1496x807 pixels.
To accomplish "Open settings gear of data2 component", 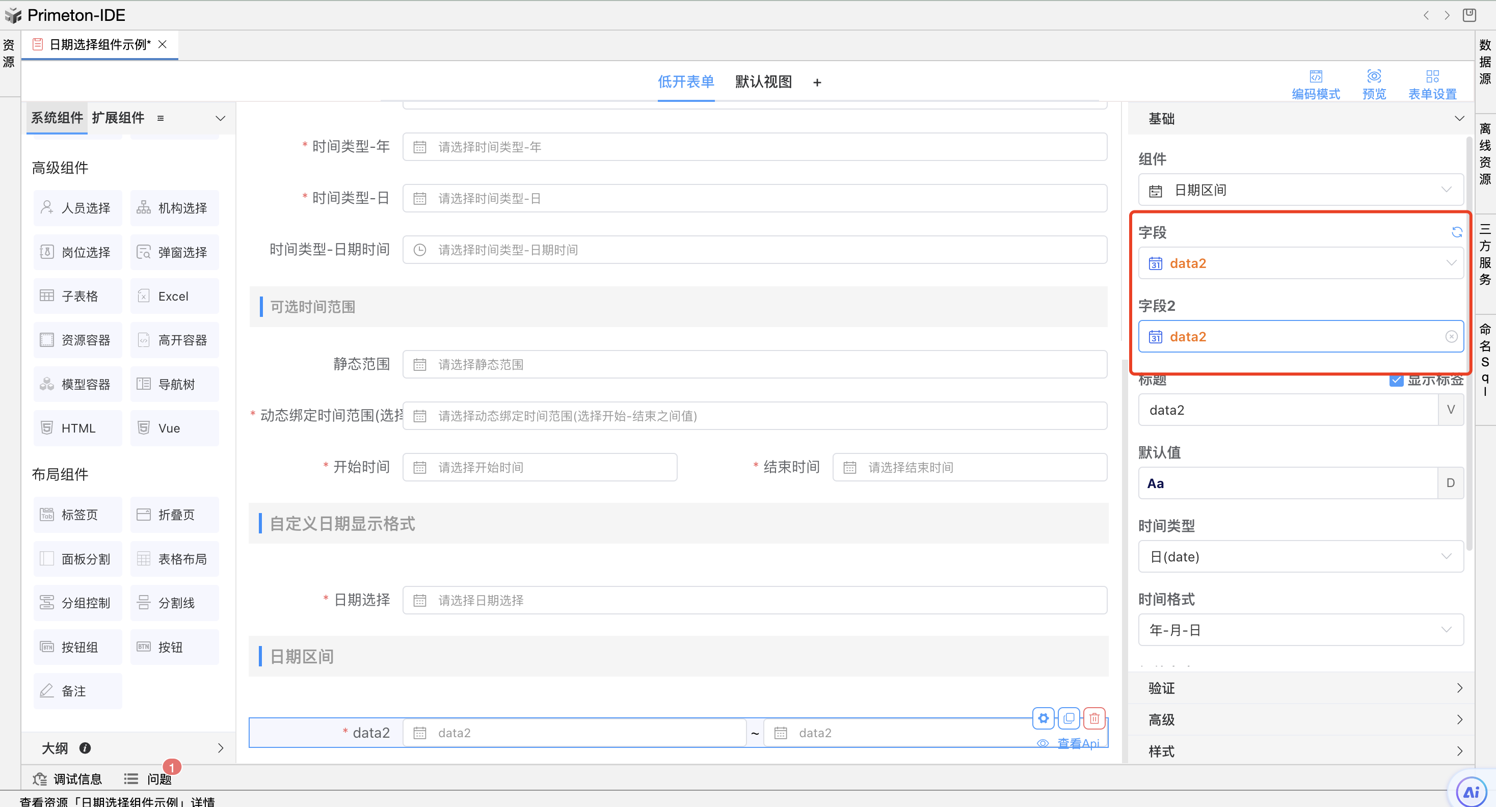I will (1043, 718).
